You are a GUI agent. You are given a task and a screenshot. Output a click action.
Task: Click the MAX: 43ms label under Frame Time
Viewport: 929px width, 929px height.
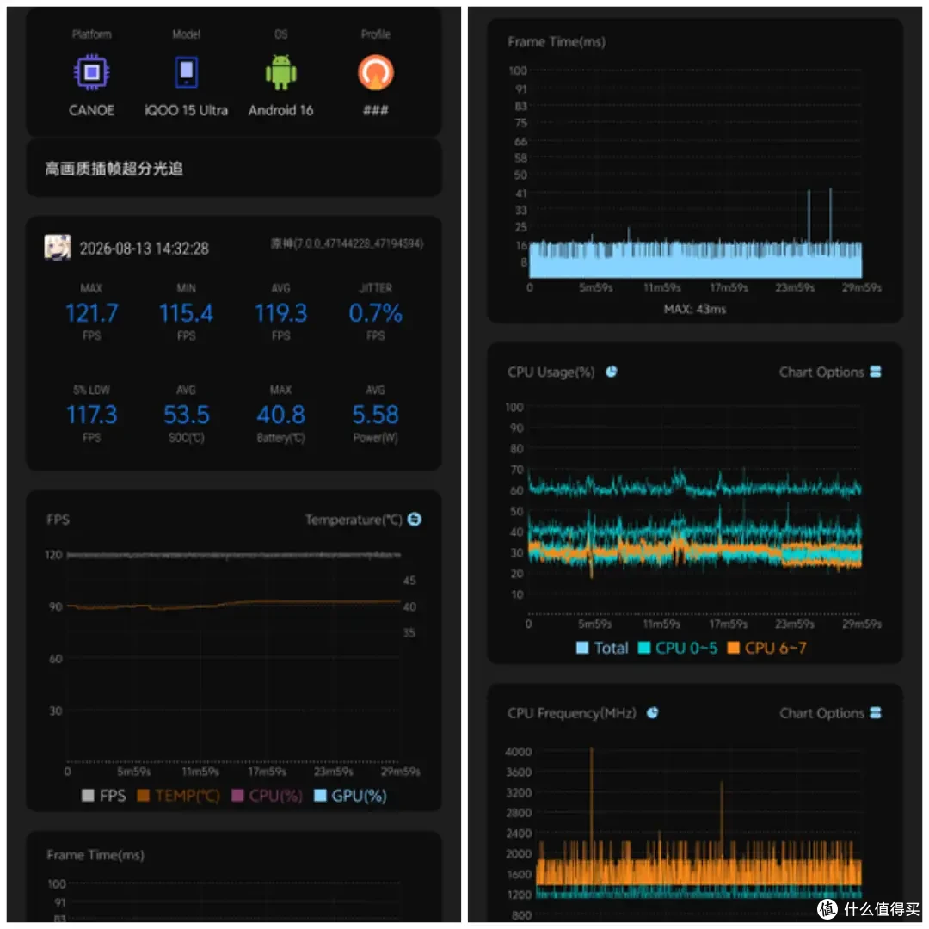695,310
